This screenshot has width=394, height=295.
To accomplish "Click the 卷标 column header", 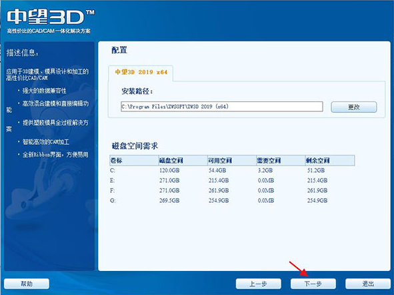I will click(134, 160).
